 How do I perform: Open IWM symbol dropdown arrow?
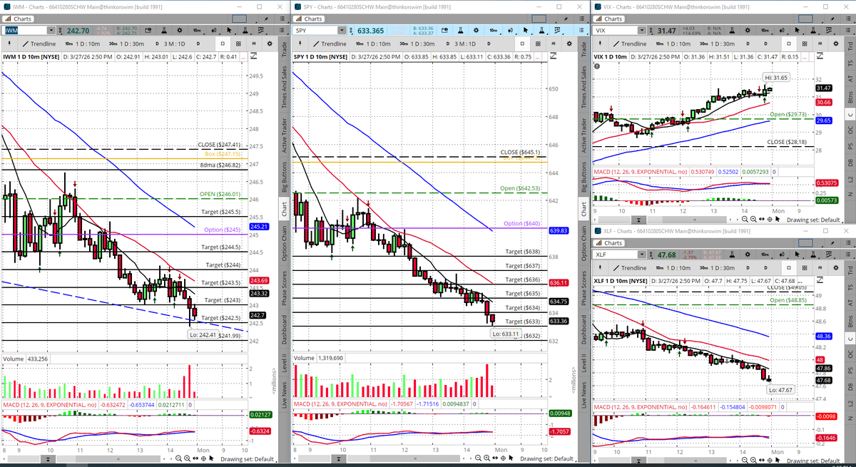pos(51,31)
